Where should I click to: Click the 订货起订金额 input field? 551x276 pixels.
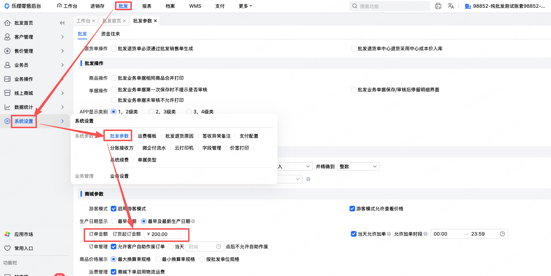(x=165, y=234)
